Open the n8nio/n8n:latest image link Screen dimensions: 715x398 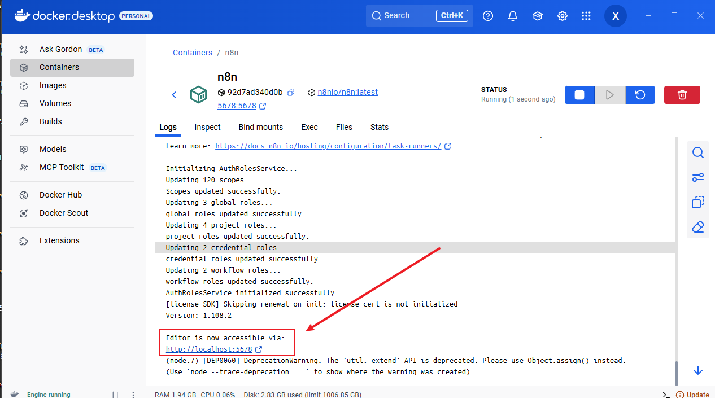[x=347, y=92]
